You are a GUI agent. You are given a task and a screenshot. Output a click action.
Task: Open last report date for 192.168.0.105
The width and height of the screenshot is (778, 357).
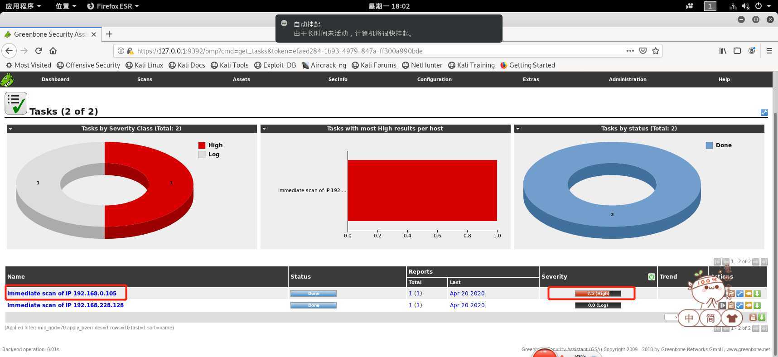pos(467,294)
